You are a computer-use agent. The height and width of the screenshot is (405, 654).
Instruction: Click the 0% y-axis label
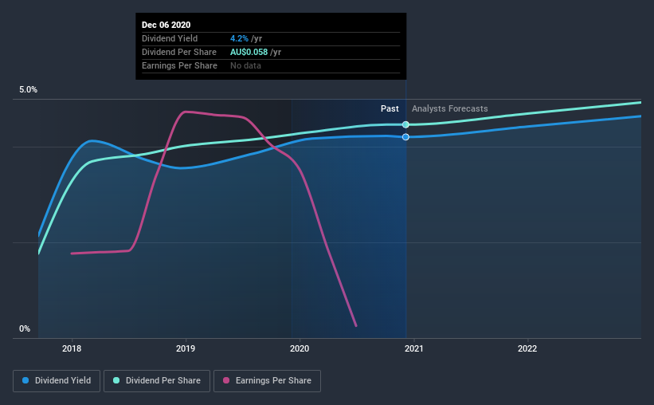pyautogui.click(x=25, y=329)
